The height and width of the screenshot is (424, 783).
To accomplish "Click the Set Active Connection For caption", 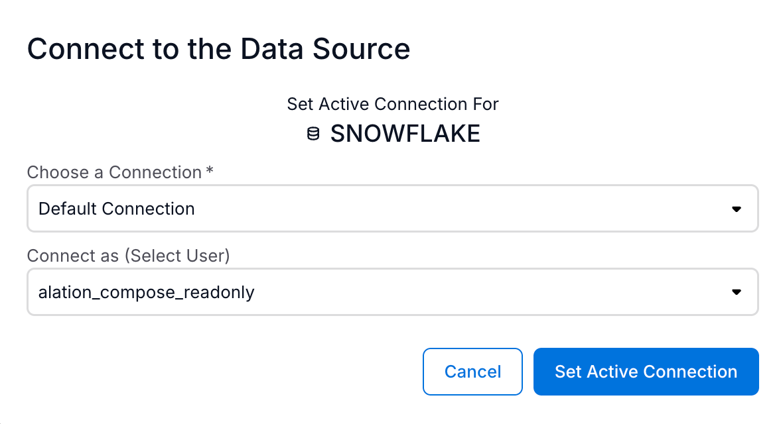I will tap(392, 104).
